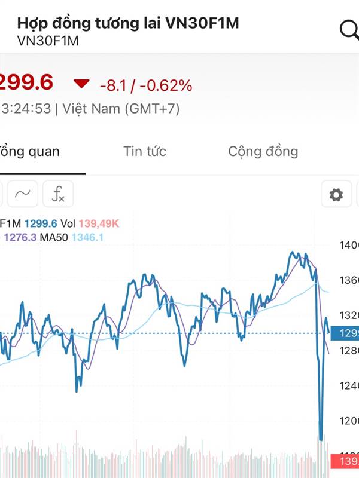Open the fx indicators function button
359x478 pixels.
coord(58,194)
